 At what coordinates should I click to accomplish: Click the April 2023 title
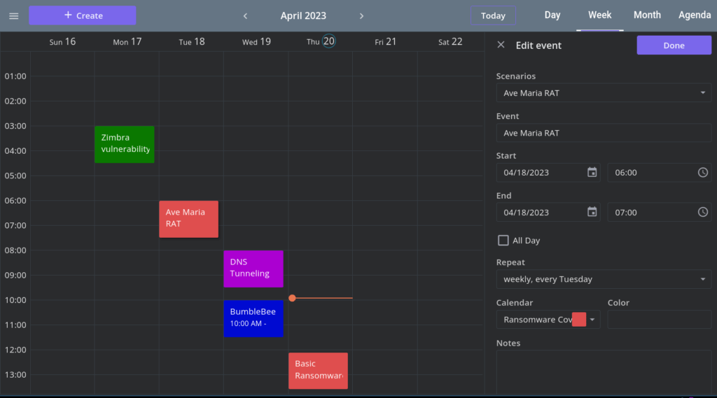[303, 15]
